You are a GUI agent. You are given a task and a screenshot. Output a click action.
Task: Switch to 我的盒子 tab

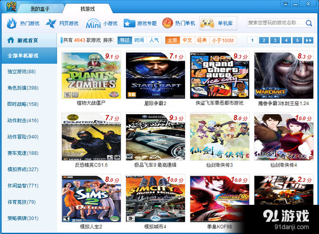[40, 8]
